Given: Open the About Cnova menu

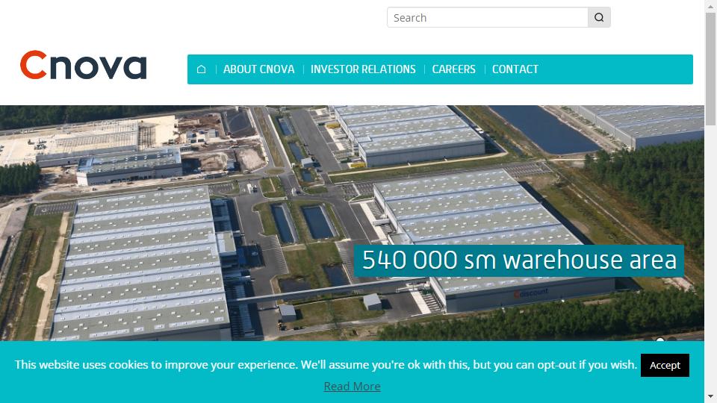Looking at the screenshot, I should pyautogui.click(x=259, y=69).
